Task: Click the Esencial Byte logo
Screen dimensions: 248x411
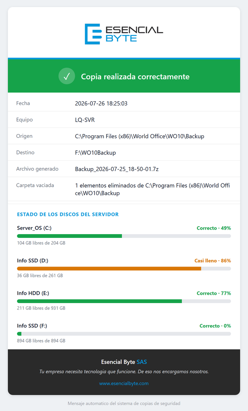Action: click(124, 34)
